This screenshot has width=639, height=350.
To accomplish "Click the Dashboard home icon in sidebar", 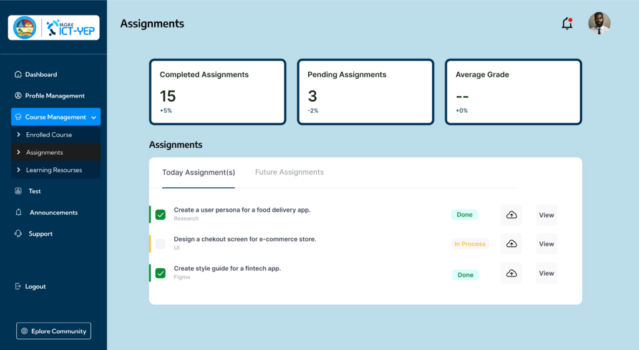I will click(18, 74).
